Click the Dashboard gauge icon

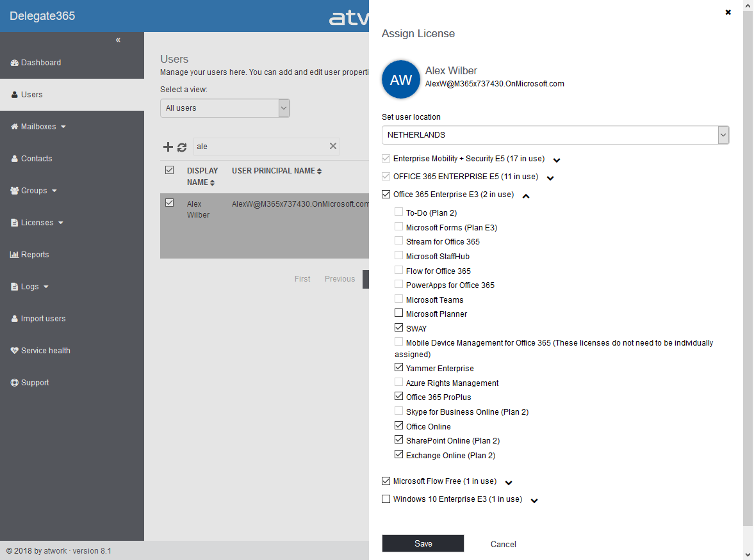tap(15, 63)
